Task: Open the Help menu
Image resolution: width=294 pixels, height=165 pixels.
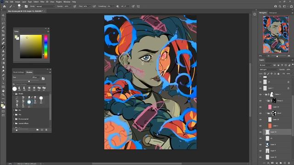Action: 74,2
